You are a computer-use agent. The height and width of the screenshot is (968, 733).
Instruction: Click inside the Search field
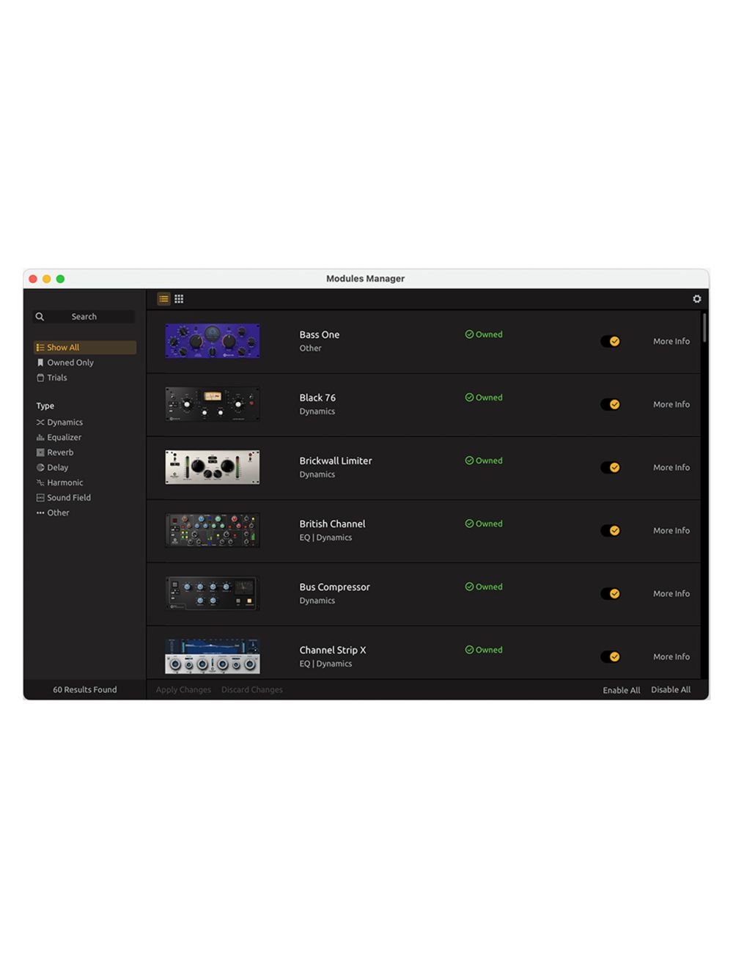(84, 316)
